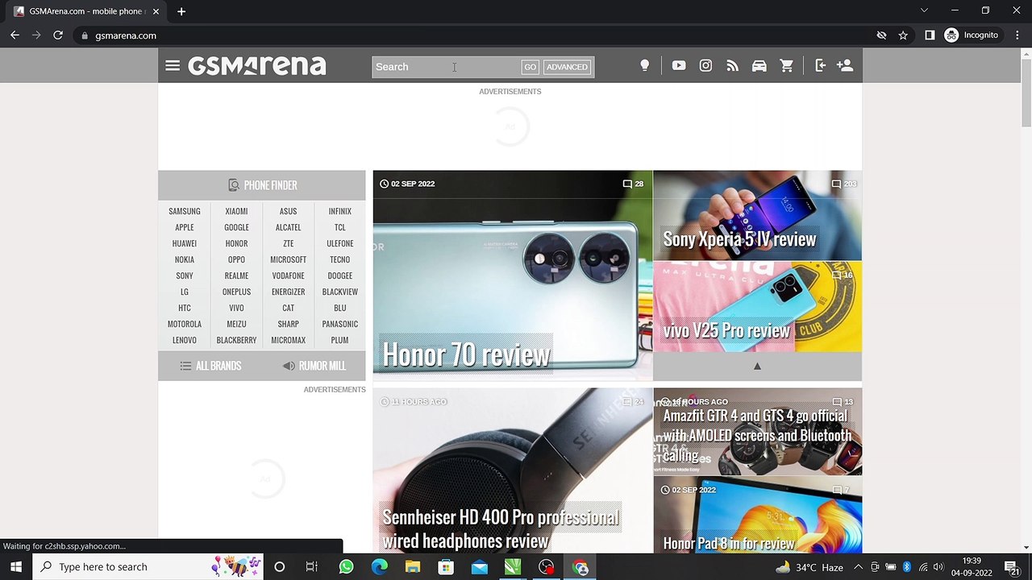Open the GSMArena hamburger menu
The height and width of the screenshot is (580, 1032).
(x=173, y=66)
